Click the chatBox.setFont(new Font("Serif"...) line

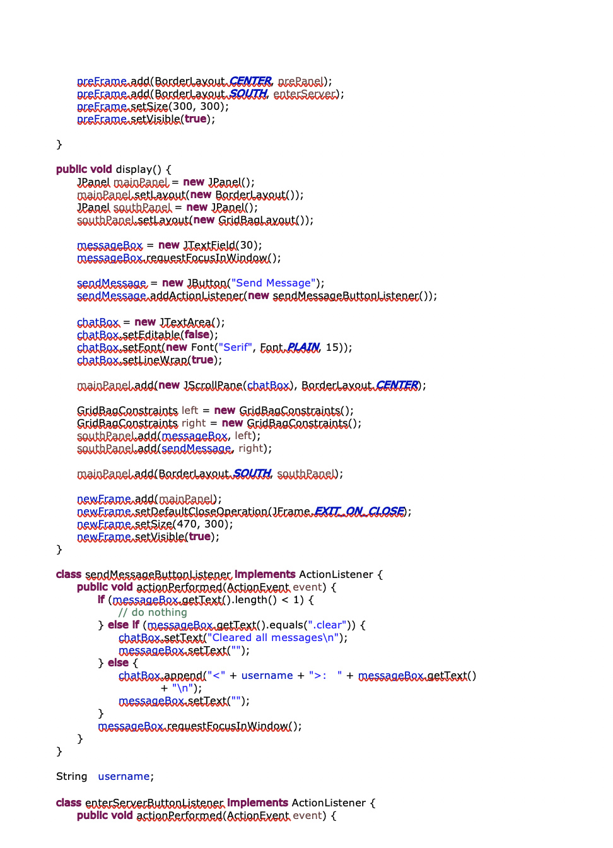214,348
